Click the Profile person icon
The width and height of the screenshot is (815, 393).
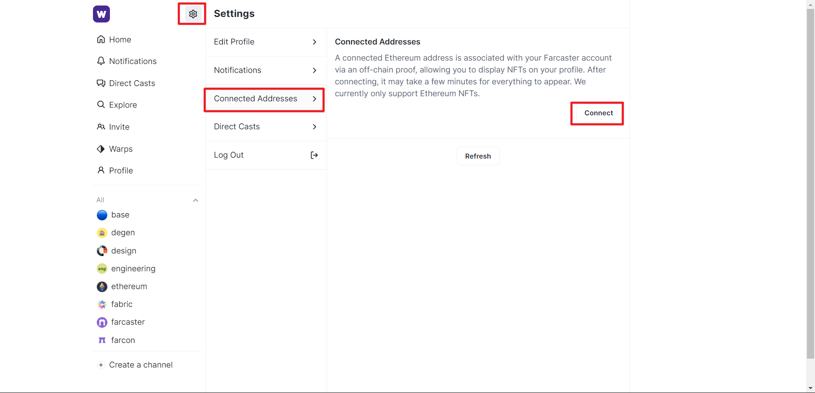101,170
